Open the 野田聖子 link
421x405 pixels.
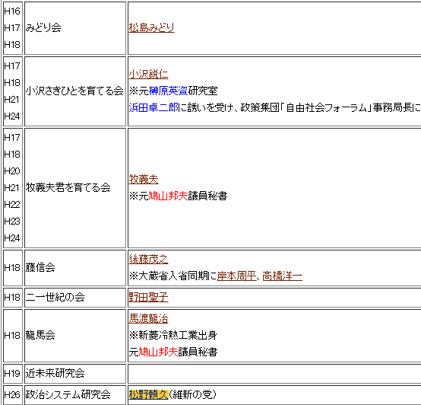(x=148, y=298)
